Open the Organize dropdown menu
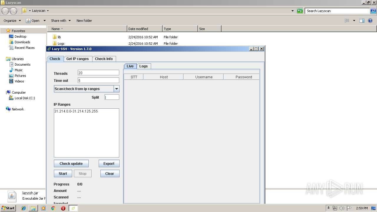This screenshot has width=377, height=212. (x=12, y=21)
